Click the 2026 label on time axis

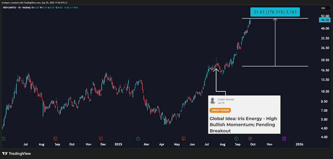[299, 144]
